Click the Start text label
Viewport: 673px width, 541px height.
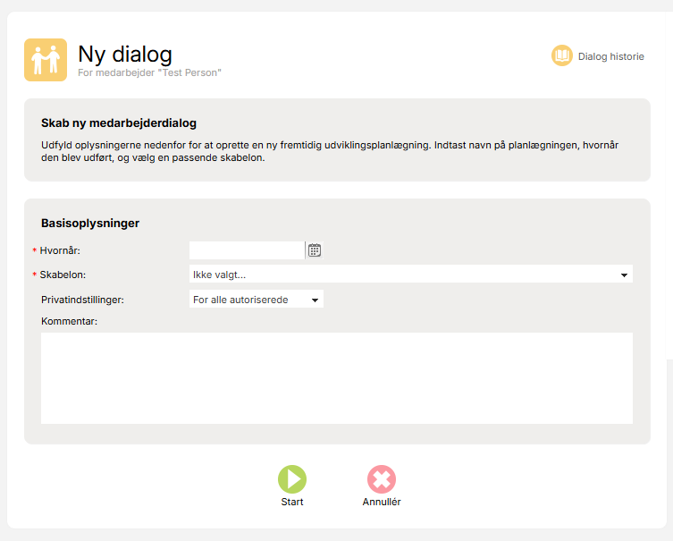[x=292, y=502]
